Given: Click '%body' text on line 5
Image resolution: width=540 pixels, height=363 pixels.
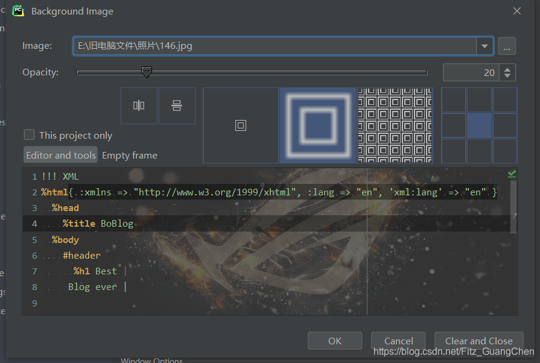Looking at the screenshot, I should (65, 240).
